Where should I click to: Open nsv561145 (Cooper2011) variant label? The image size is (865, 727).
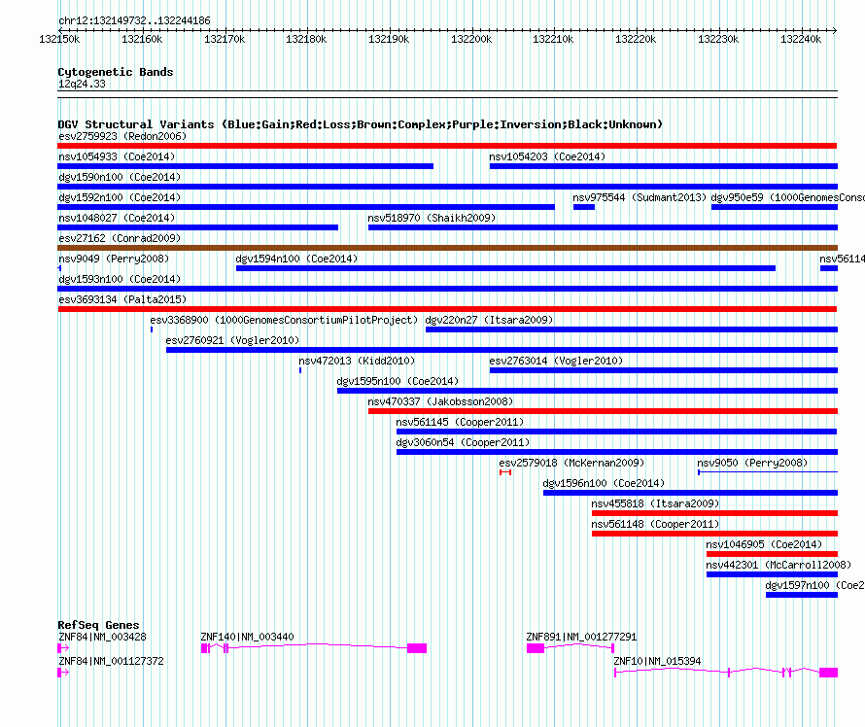coord(460,422)
